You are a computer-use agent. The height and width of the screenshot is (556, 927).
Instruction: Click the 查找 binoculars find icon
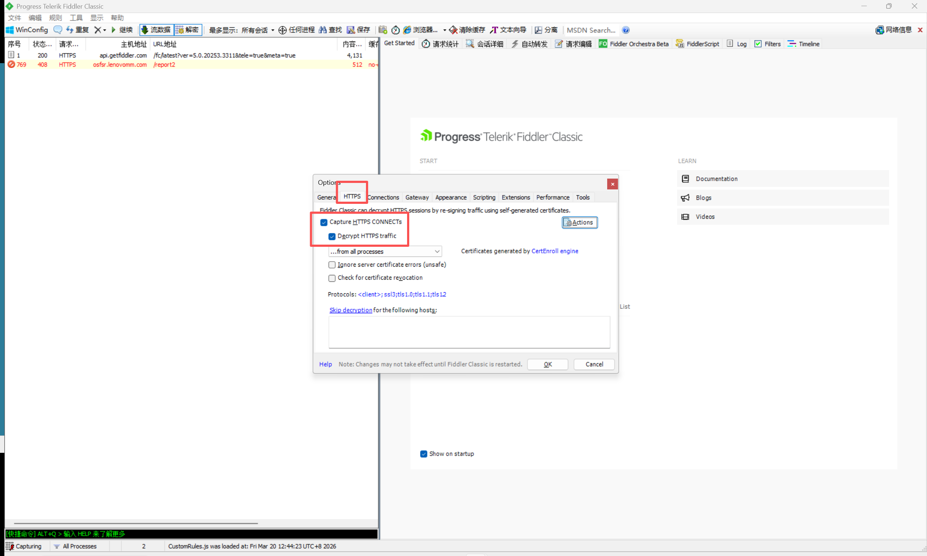(x=322, y=30)
